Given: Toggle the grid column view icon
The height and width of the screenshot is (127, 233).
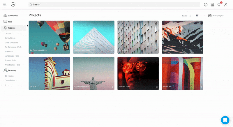Looking at the screenshot, I should [197, 15].
